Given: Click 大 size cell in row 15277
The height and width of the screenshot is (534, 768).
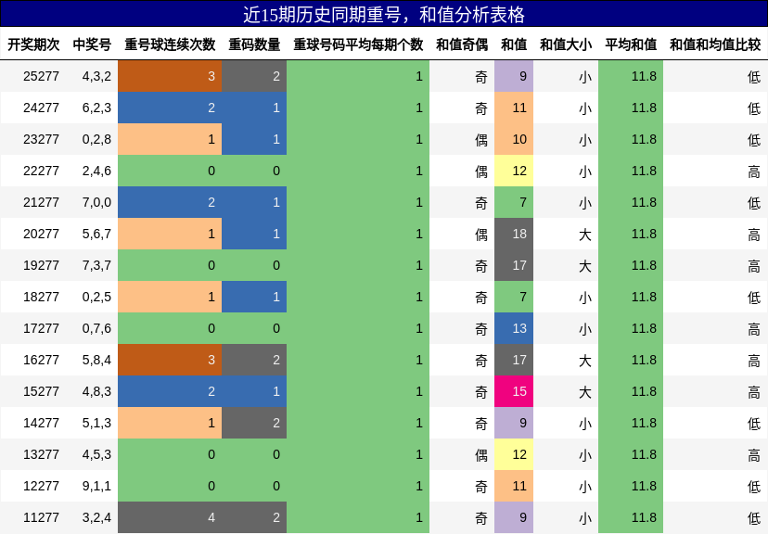Looking at the screenshot, I should 566,391.
